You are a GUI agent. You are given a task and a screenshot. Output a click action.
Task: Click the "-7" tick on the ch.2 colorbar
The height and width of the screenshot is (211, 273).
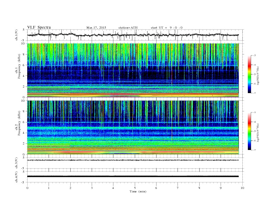point(254,150)
